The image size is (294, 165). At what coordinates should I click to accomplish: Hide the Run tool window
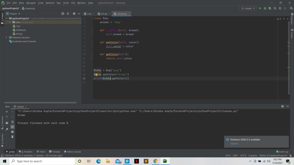tap(287, 106)
